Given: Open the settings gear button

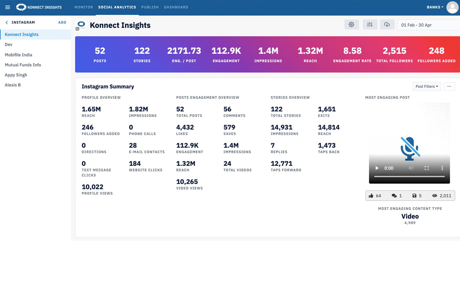Looking at the screenshot, I should (352, 25).
